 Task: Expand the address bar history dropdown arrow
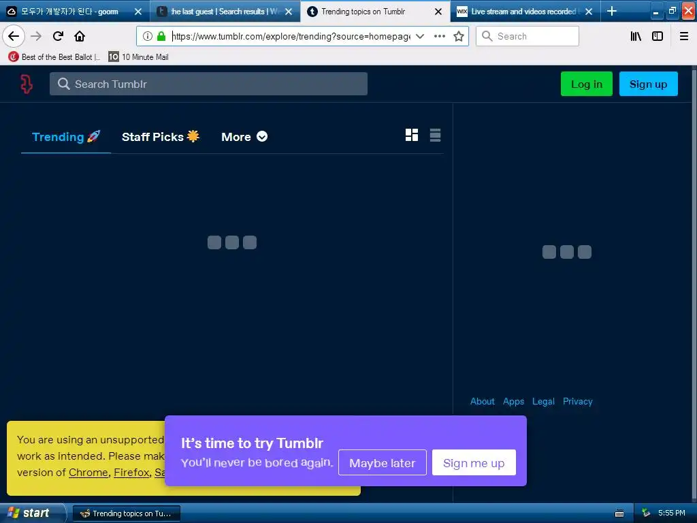pyautogui.click(x=419, y=36)
